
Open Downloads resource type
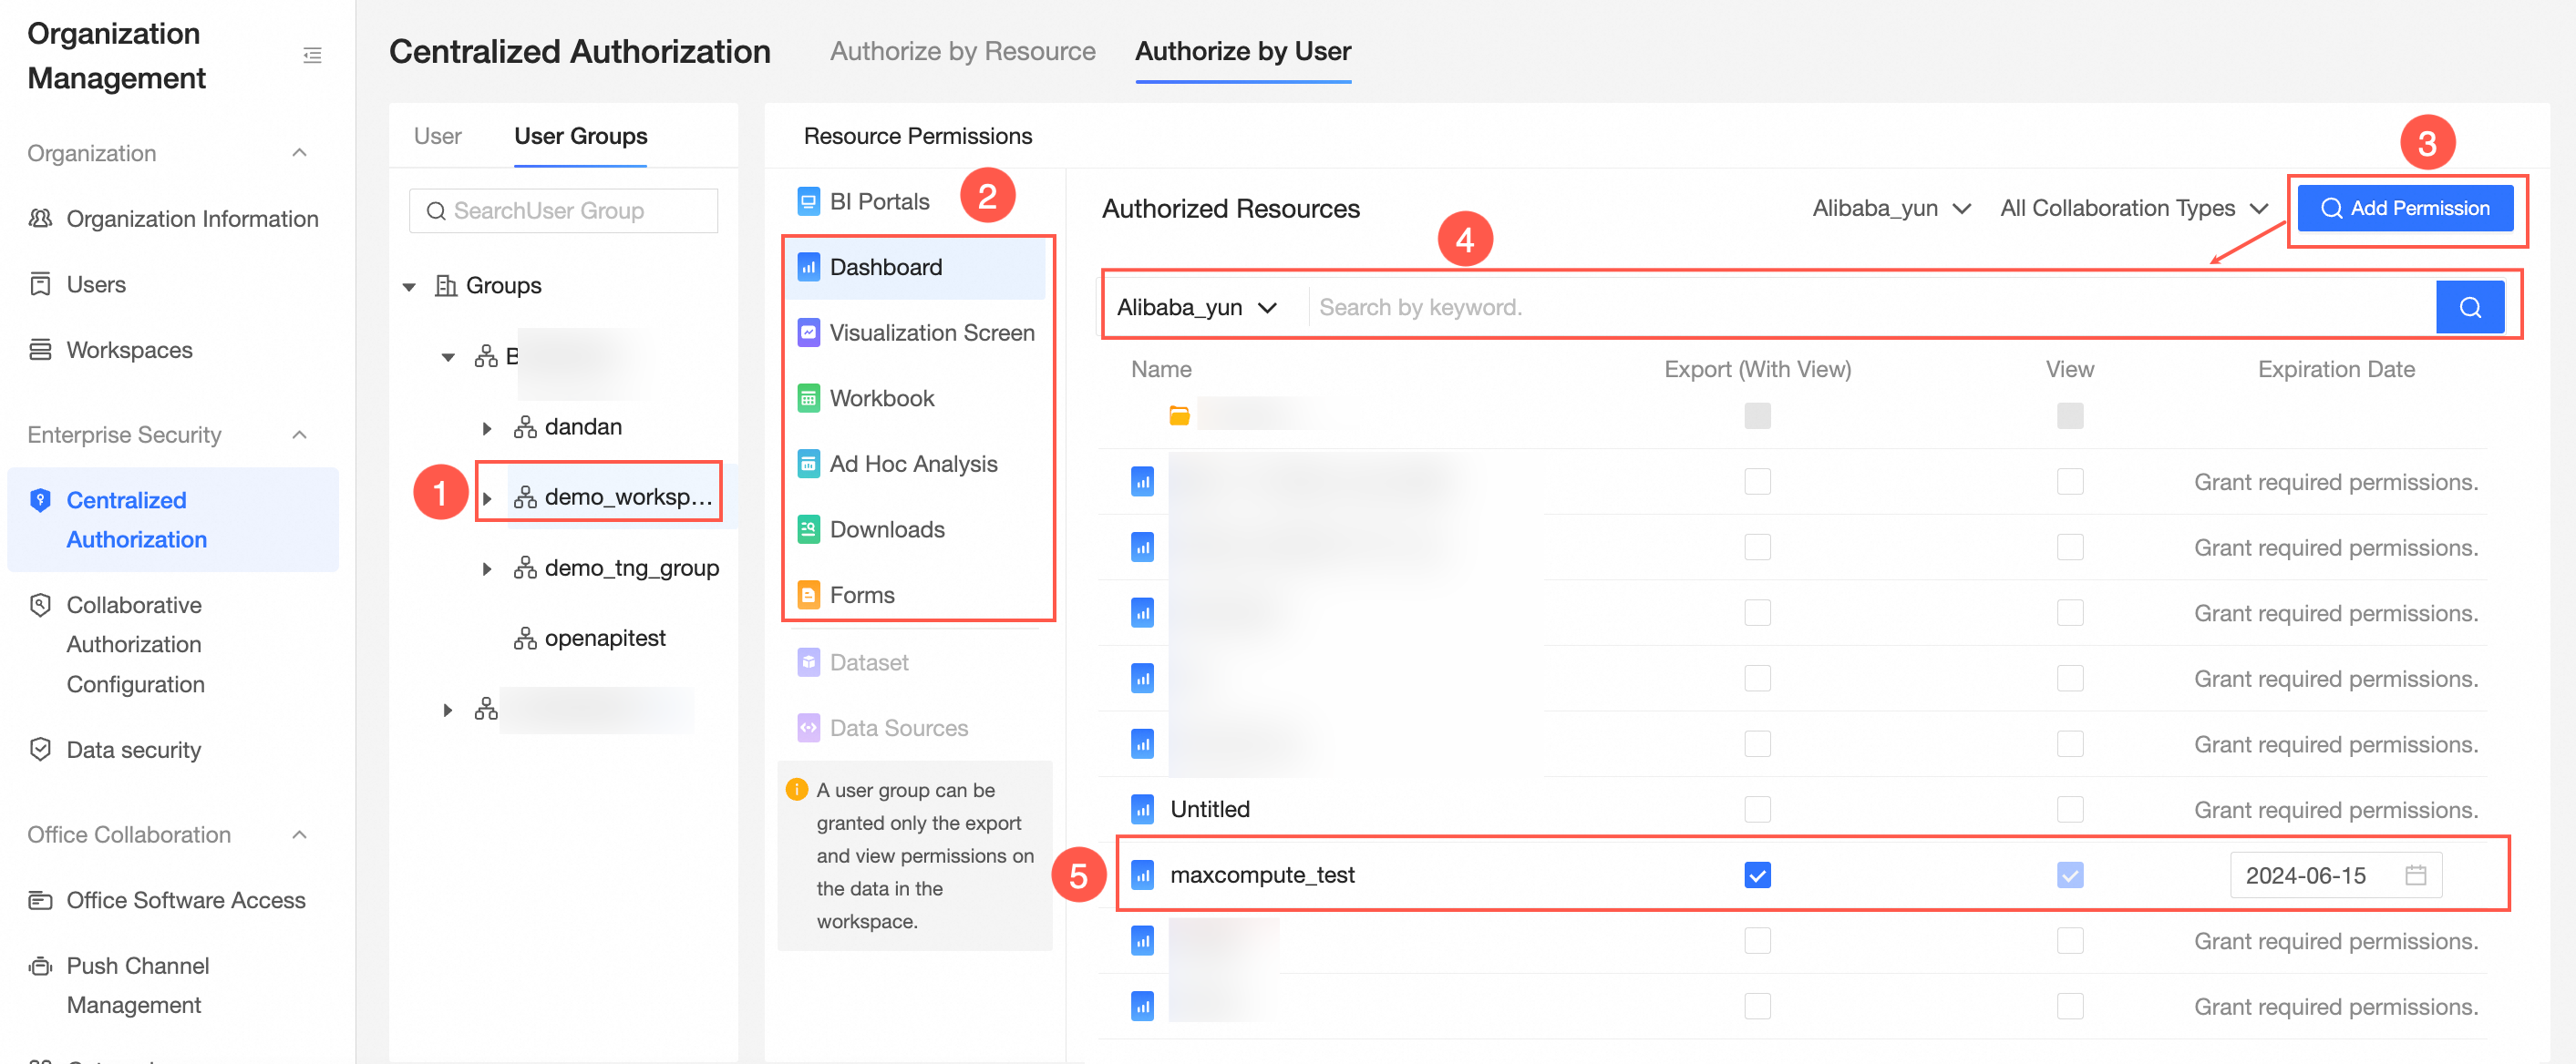click(x=886, y=529)
